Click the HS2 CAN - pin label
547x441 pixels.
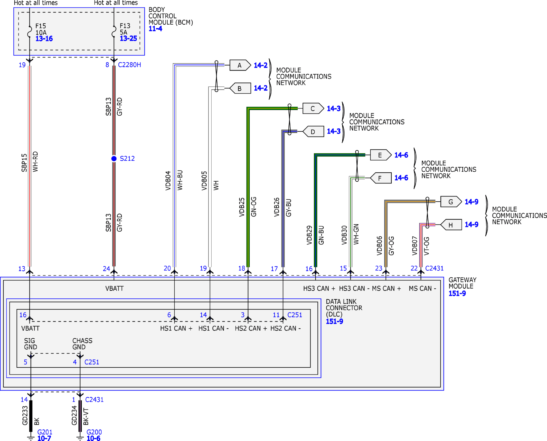tap(286, 328)
